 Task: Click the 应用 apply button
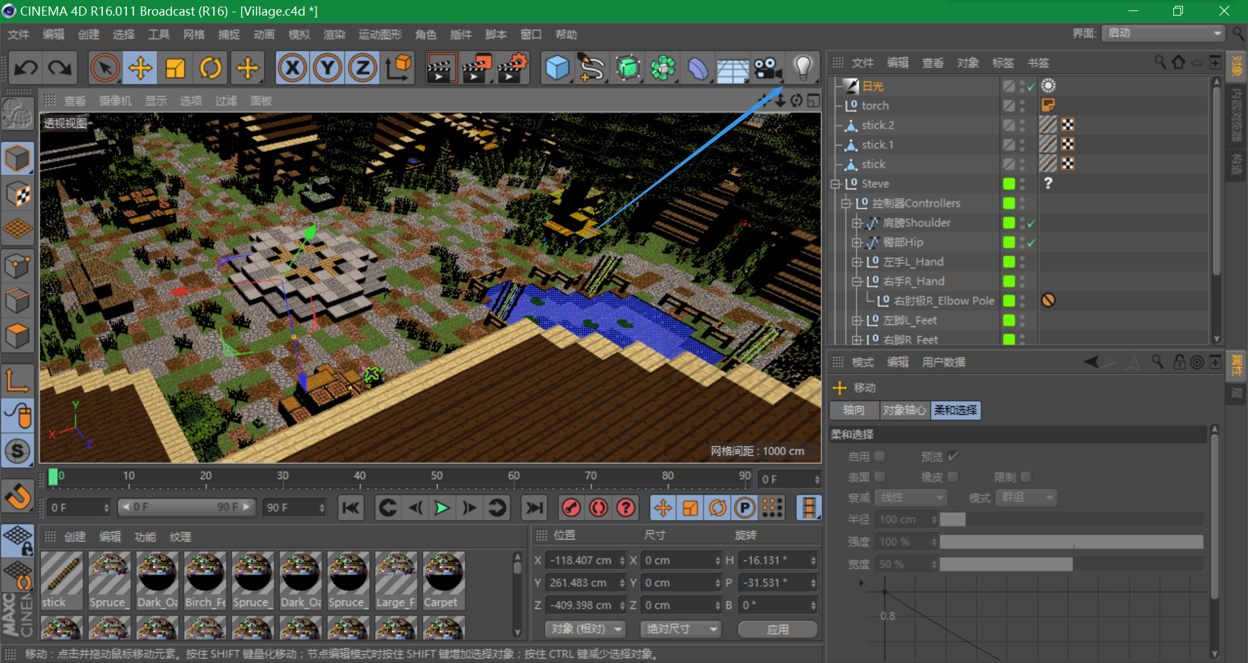coord(778,629)
